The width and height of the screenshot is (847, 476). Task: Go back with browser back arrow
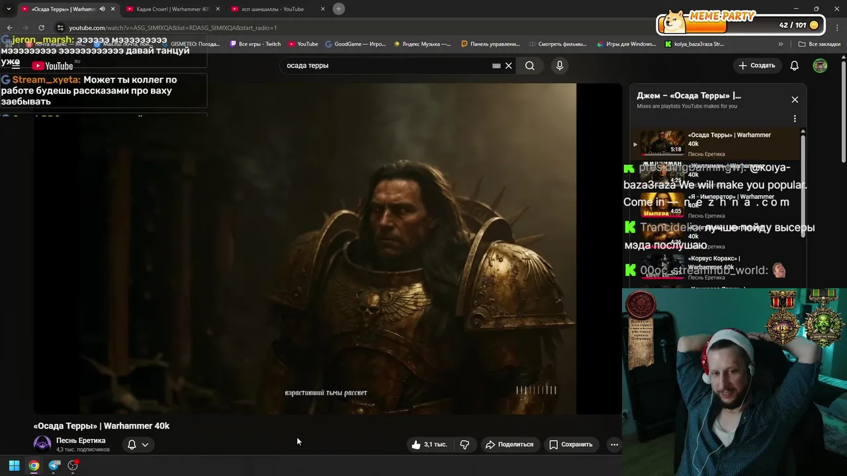click(9, 28)
